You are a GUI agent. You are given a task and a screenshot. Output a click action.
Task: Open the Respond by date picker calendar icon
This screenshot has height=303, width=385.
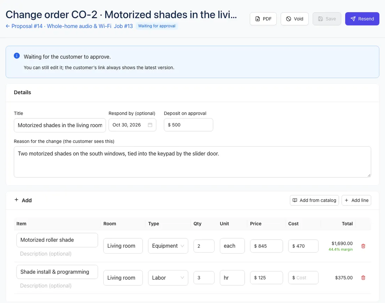[150, 125]
